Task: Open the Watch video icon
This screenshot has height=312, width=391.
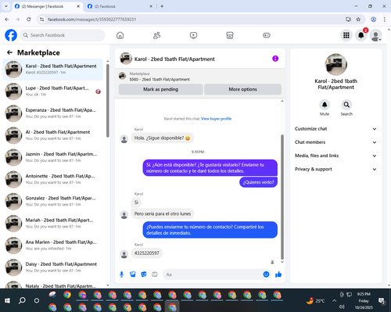Action: point(193,35)
